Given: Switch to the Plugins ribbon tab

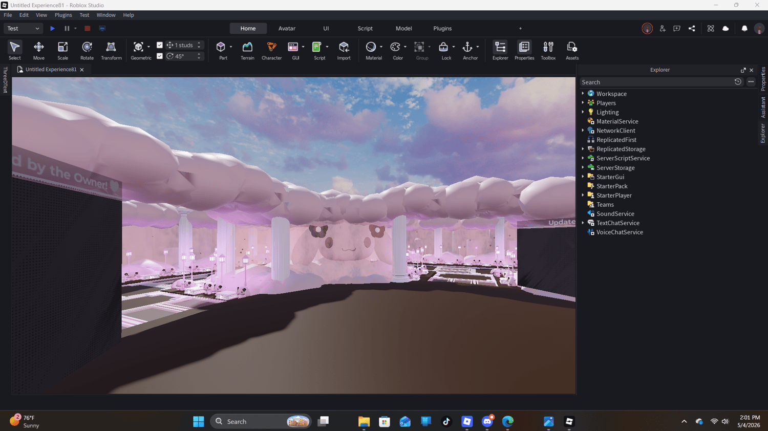Looking at the screenshot, I should pos(442,29).
